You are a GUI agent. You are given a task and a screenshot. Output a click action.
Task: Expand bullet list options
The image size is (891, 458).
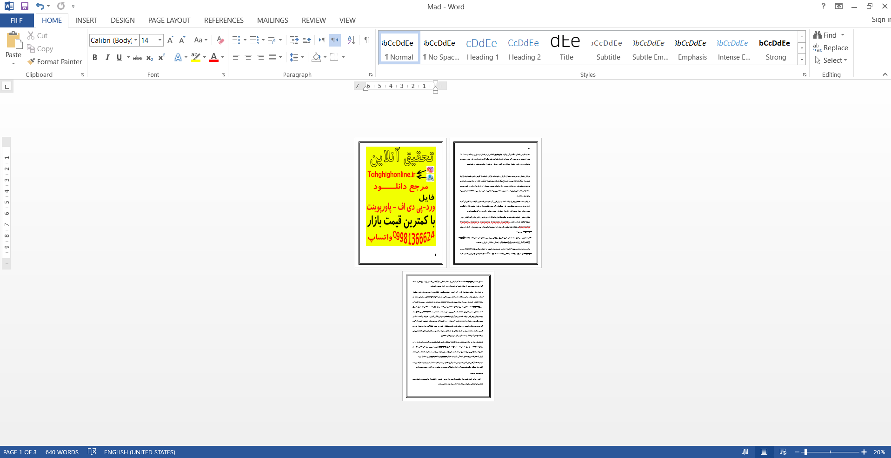tap(245, 40)
